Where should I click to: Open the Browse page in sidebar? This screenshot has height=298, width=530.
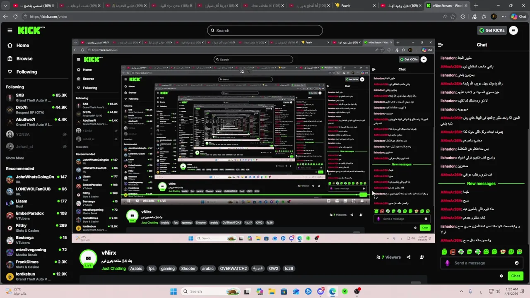[20, 59]
